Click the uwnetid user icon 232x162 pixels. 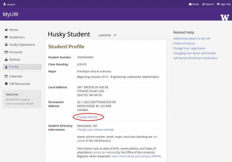(5, 4)
